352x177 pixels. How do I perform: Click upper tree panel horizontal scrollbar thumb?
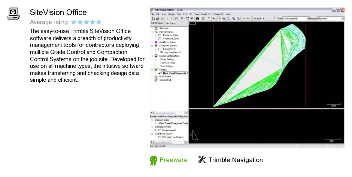pos(164,112)
